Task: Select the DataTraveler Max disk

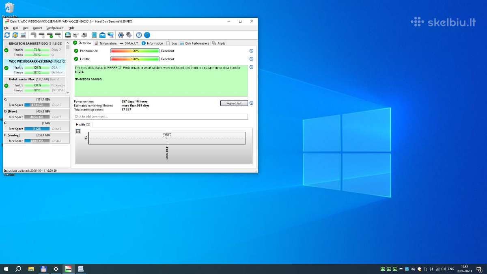Action: click(34, 86)
